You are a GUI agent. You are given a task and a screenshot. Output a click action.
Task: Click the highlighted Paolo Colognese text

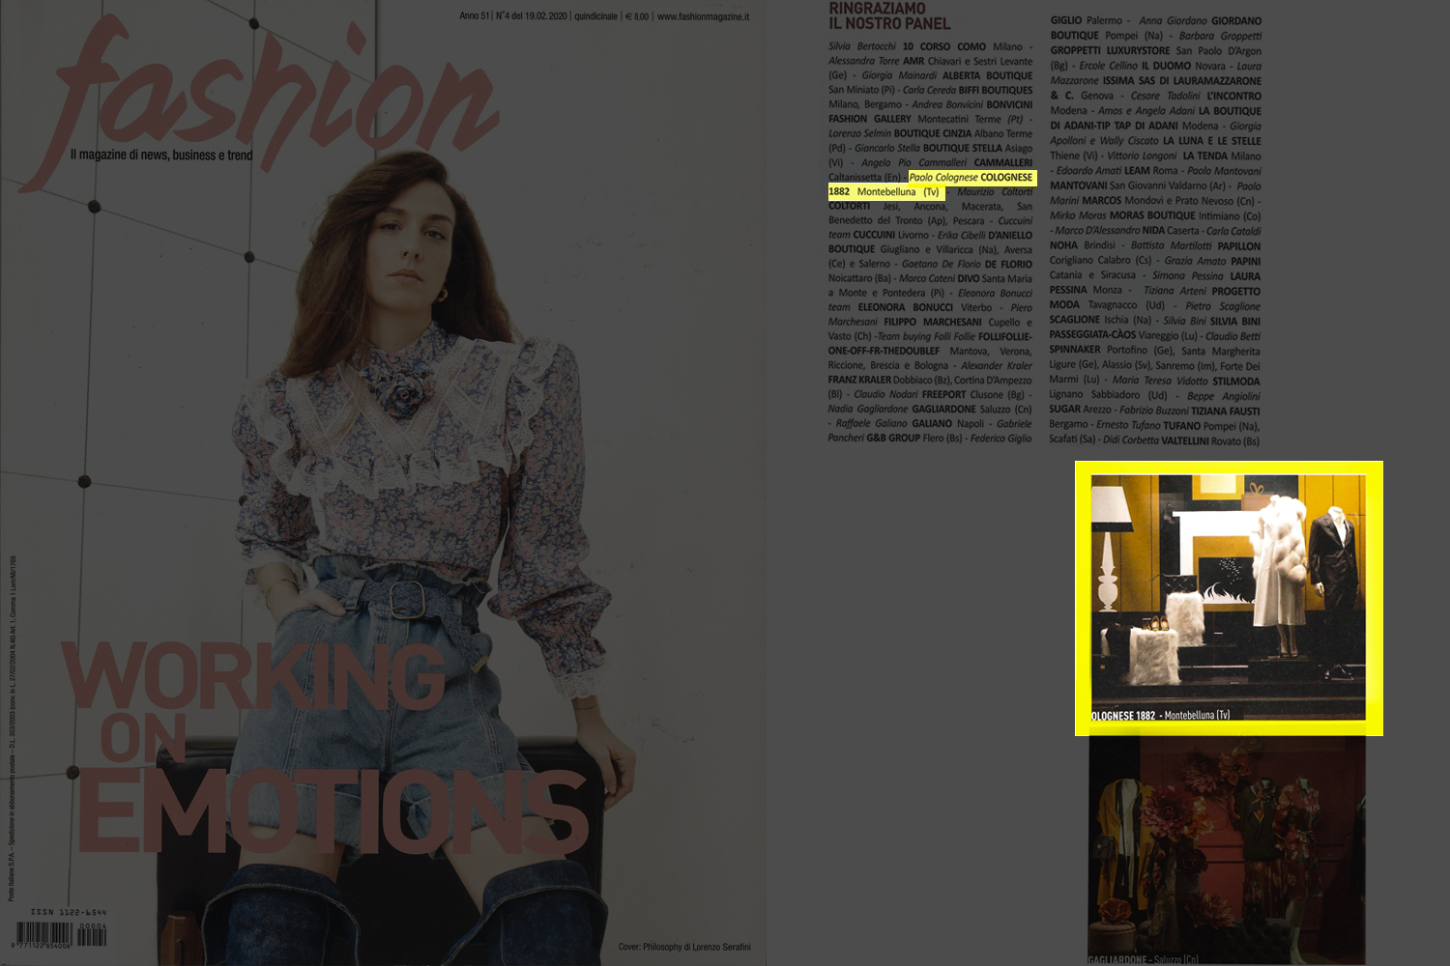point(943,178)
